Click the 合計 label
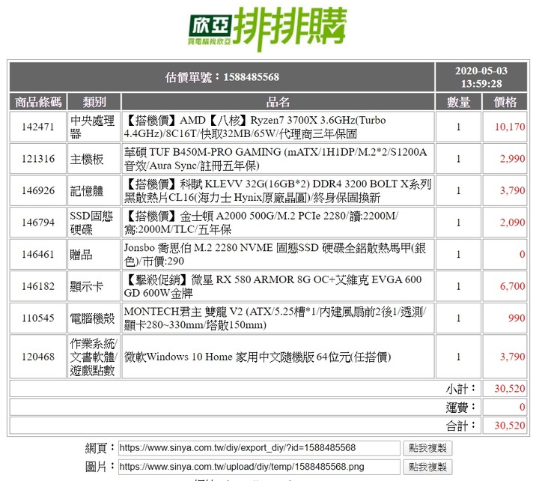The height and width of the screenshot is (481, 539). pos(460,426)
